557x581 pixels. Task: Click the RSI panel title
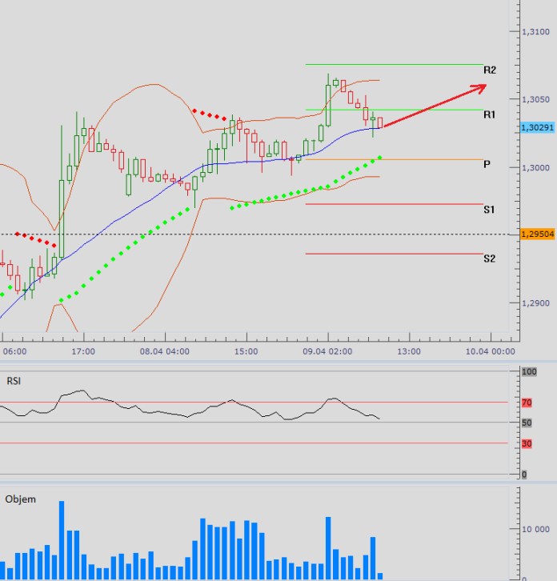point(14,381)
